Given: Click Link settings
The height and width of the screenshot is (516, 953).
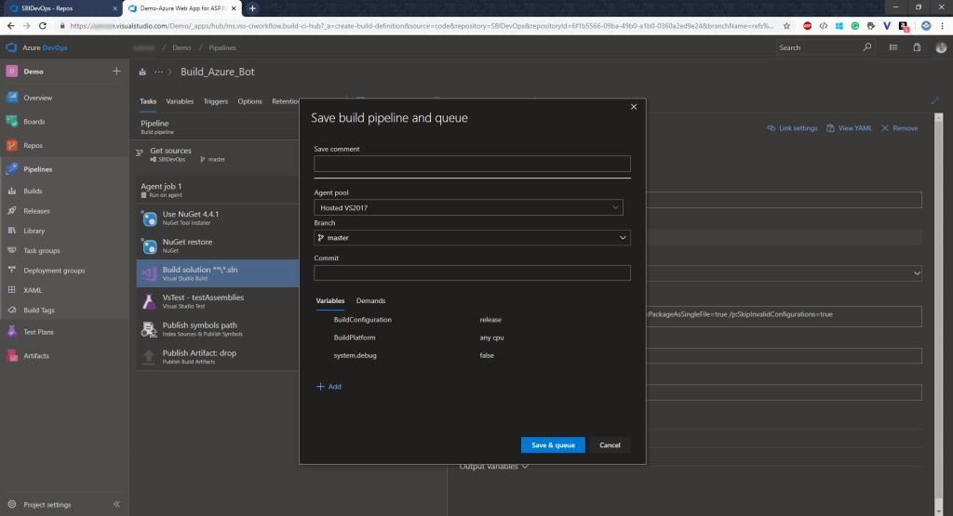Looking at the screenshot, I should 793,128.
